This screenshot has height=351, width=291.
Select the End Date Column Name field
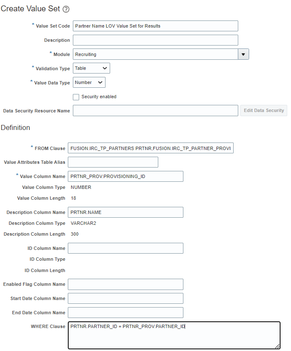pos(125,313)
